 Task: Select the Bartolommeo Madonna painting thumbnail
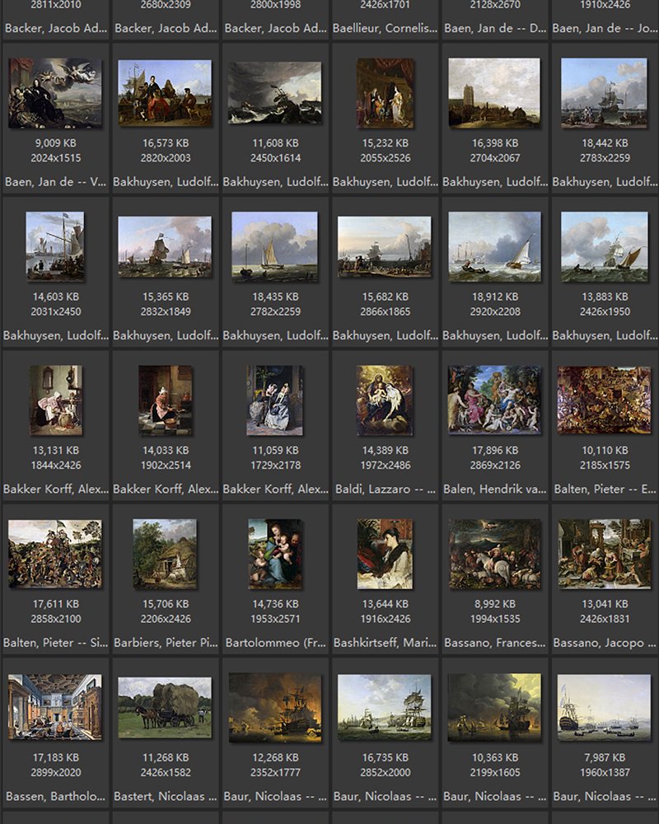(x=274, y=554)
